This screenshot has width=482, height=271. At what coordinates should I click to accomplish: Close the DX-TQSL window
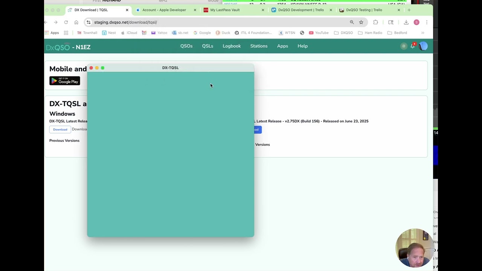pos(91,68)
